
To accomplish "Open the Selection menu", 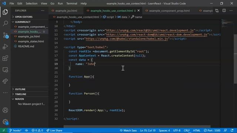I will 31,3.
